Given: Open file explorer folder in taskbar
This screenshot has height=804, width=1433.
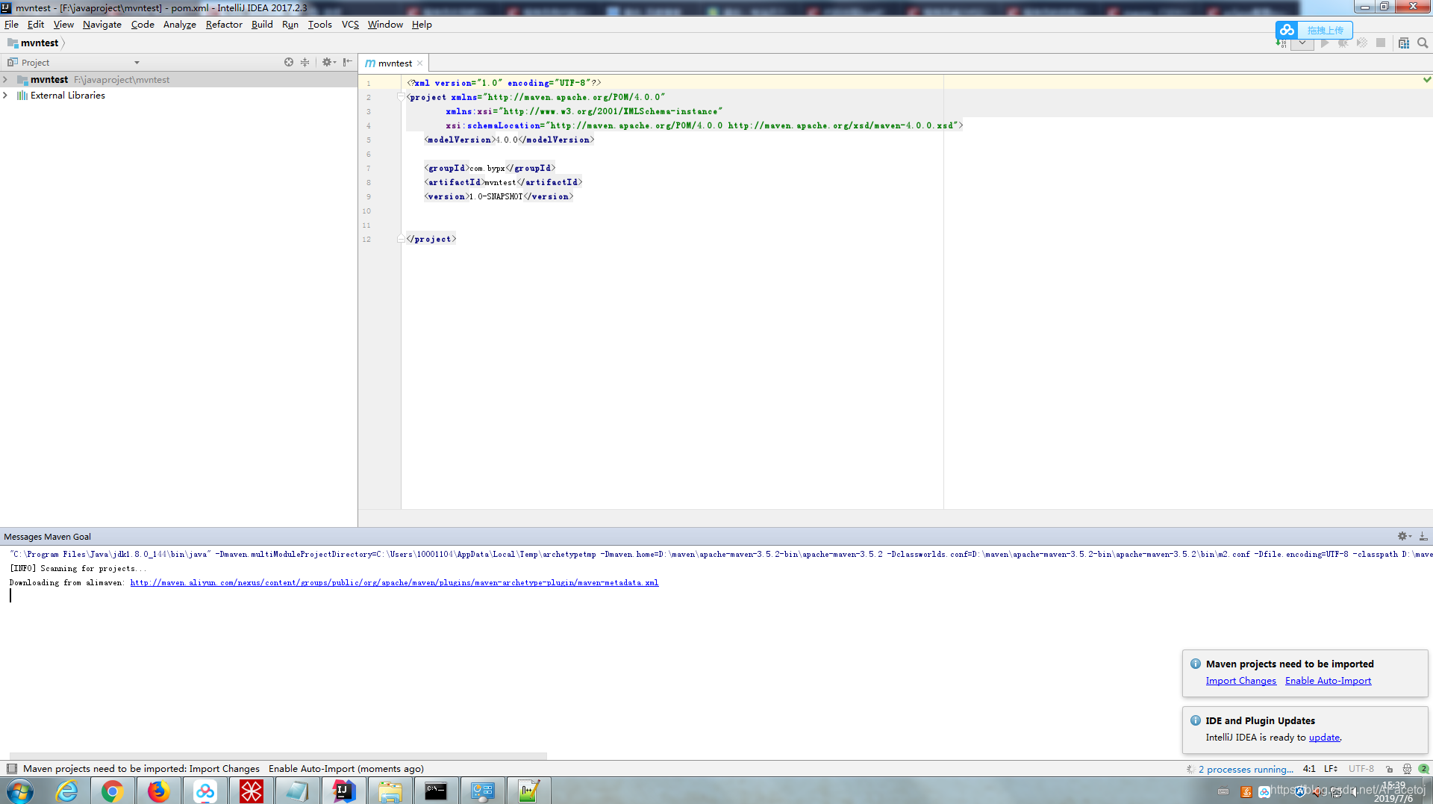Looking at the screenshot, I should (390, 791).
